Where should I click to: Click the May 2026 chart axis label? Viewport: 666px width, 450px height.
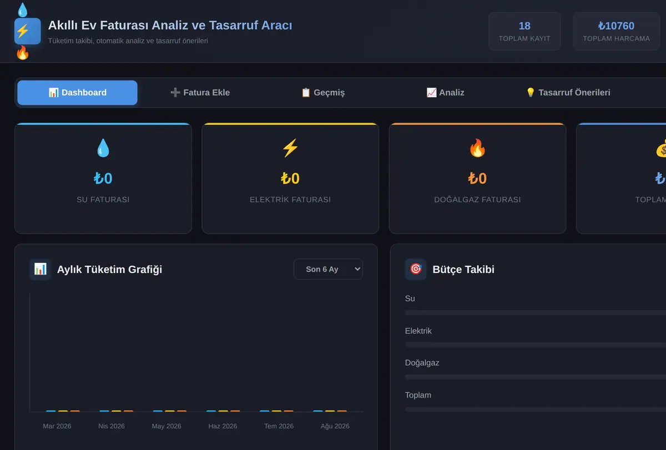pos(167,426)
